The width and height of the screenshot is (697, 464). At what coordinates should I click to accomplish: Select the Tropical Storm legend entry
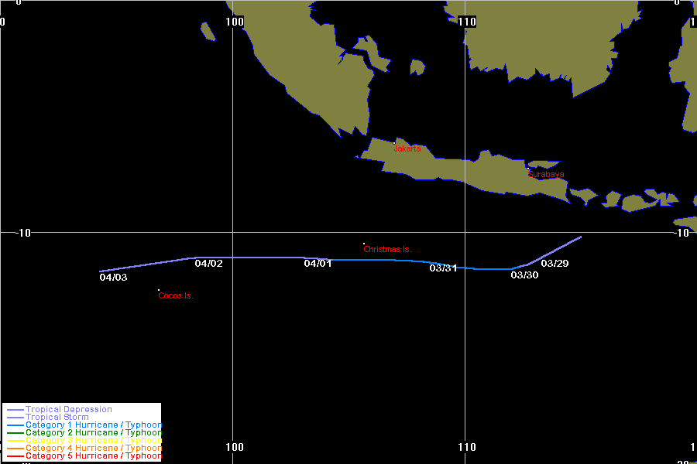point(57,417)
